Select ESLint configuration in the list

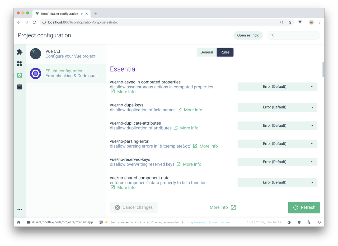coord(66,73)
